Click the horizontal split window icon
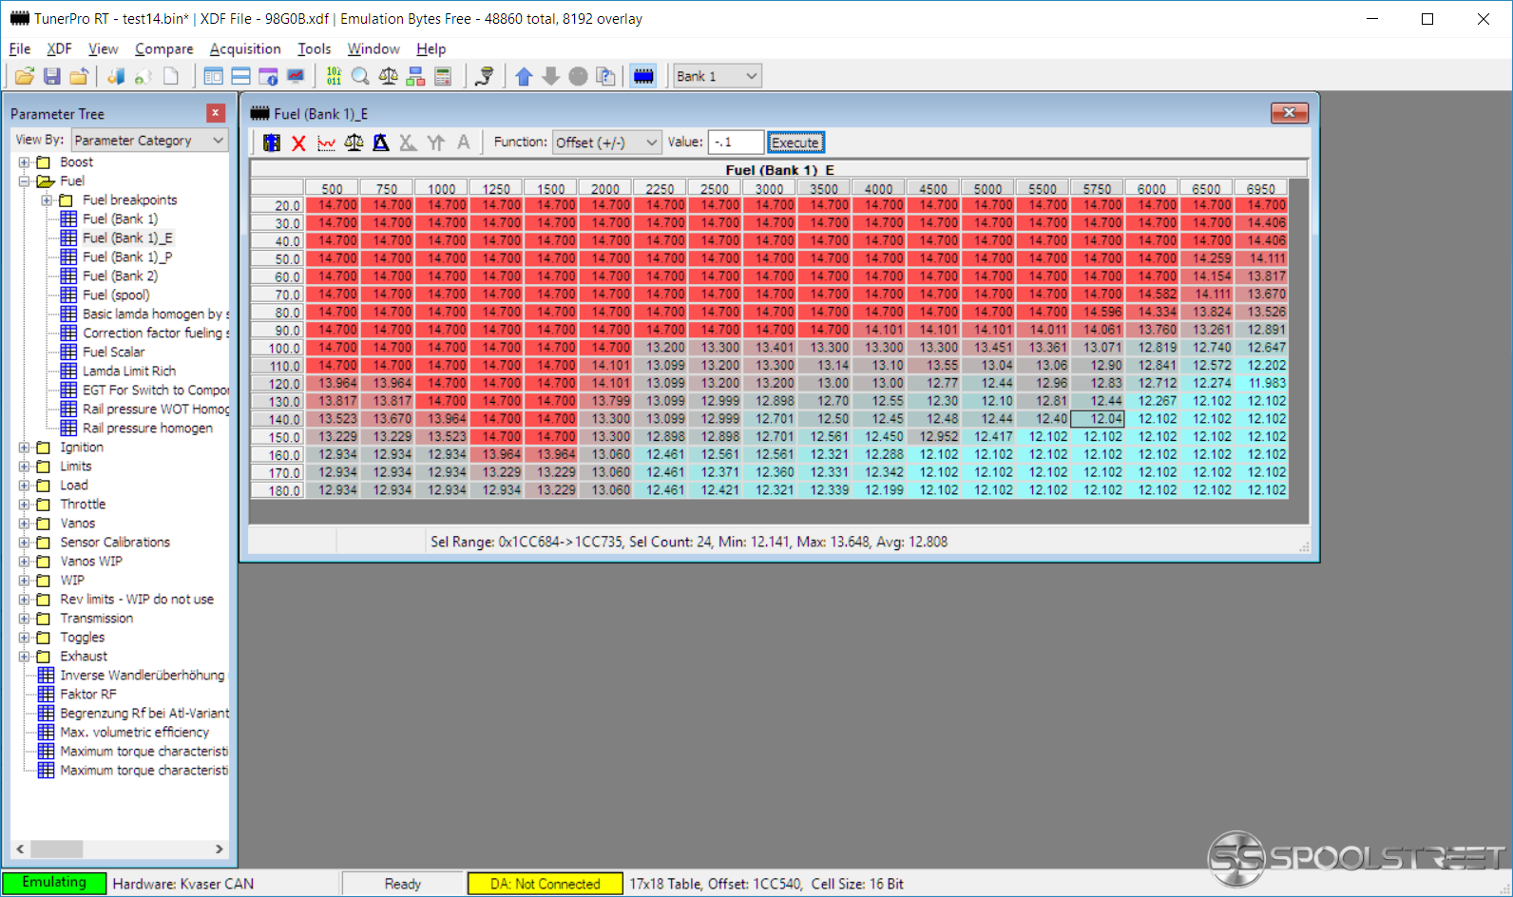This screenshot has height=897, width=1513. click(x=241, y=76)
